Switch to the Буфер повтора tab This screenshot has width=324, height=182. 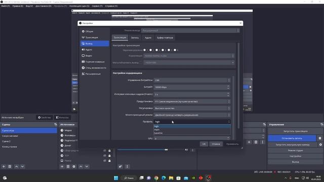coord(165,38)
